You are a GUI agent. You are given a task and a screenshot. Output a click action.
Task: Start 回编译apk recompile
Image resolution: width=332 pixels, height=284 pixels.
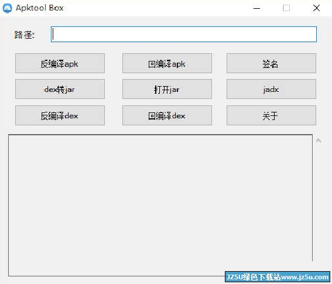point(167,63)
